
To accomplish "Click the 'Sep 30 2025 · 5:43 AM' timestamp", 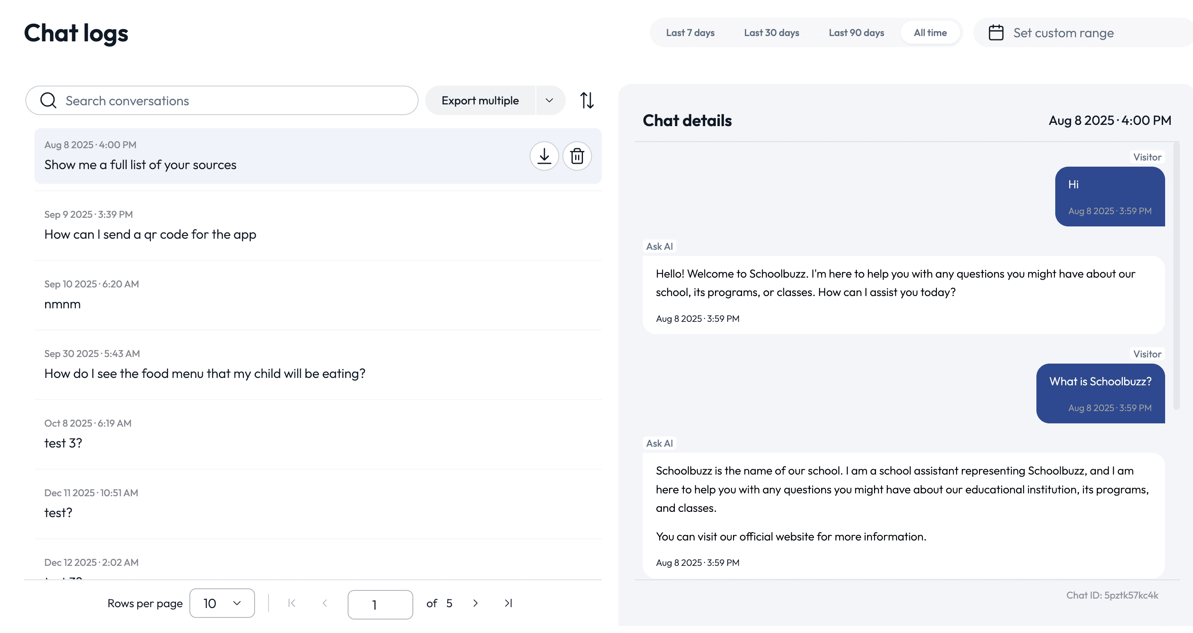I will tap(92, 354).
